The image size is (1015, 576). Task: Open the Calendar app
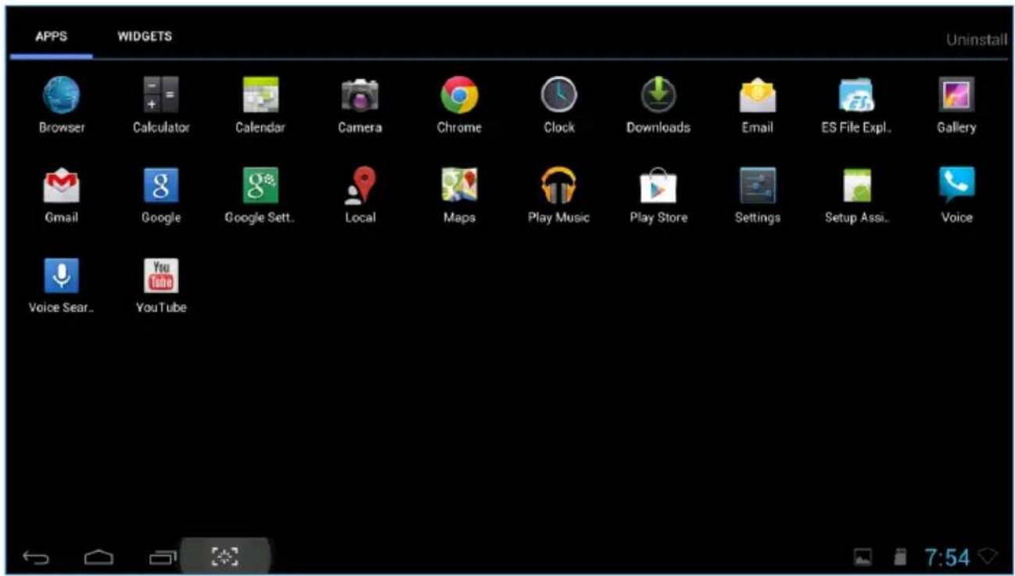coord(260,106)
